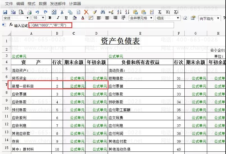Set center text alignment
The width and height of the screenshot is (226, 154).
click(107, 18)
